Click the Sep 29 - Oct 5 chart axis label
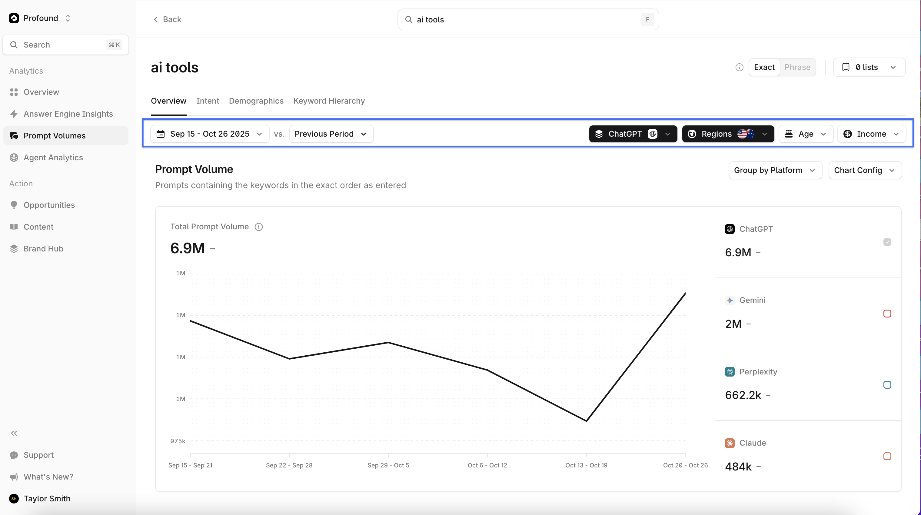The width and height of the screenshot is (921, 515). 388,465
